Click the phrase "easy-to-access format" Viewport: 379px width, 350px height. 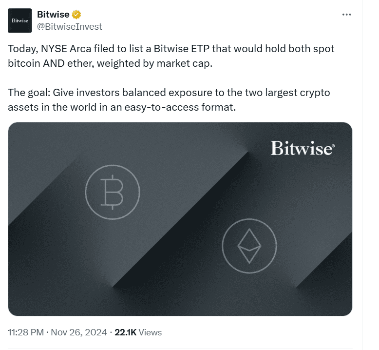tap(188, 107)
